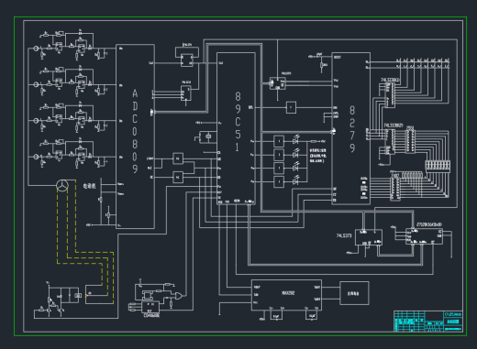Click the 74LS138(1) decoder label
This screenshot has width=477, height=349.
[x=390, y=80]
